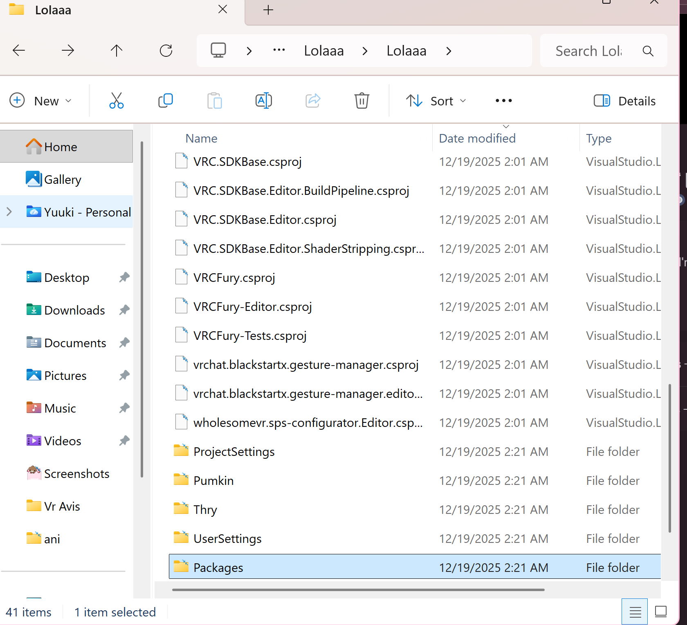Image resolution: width=687 pixels, height=625 pixels.
Task: Open the See more toolbar menu
Action: [x=504, y=100]
